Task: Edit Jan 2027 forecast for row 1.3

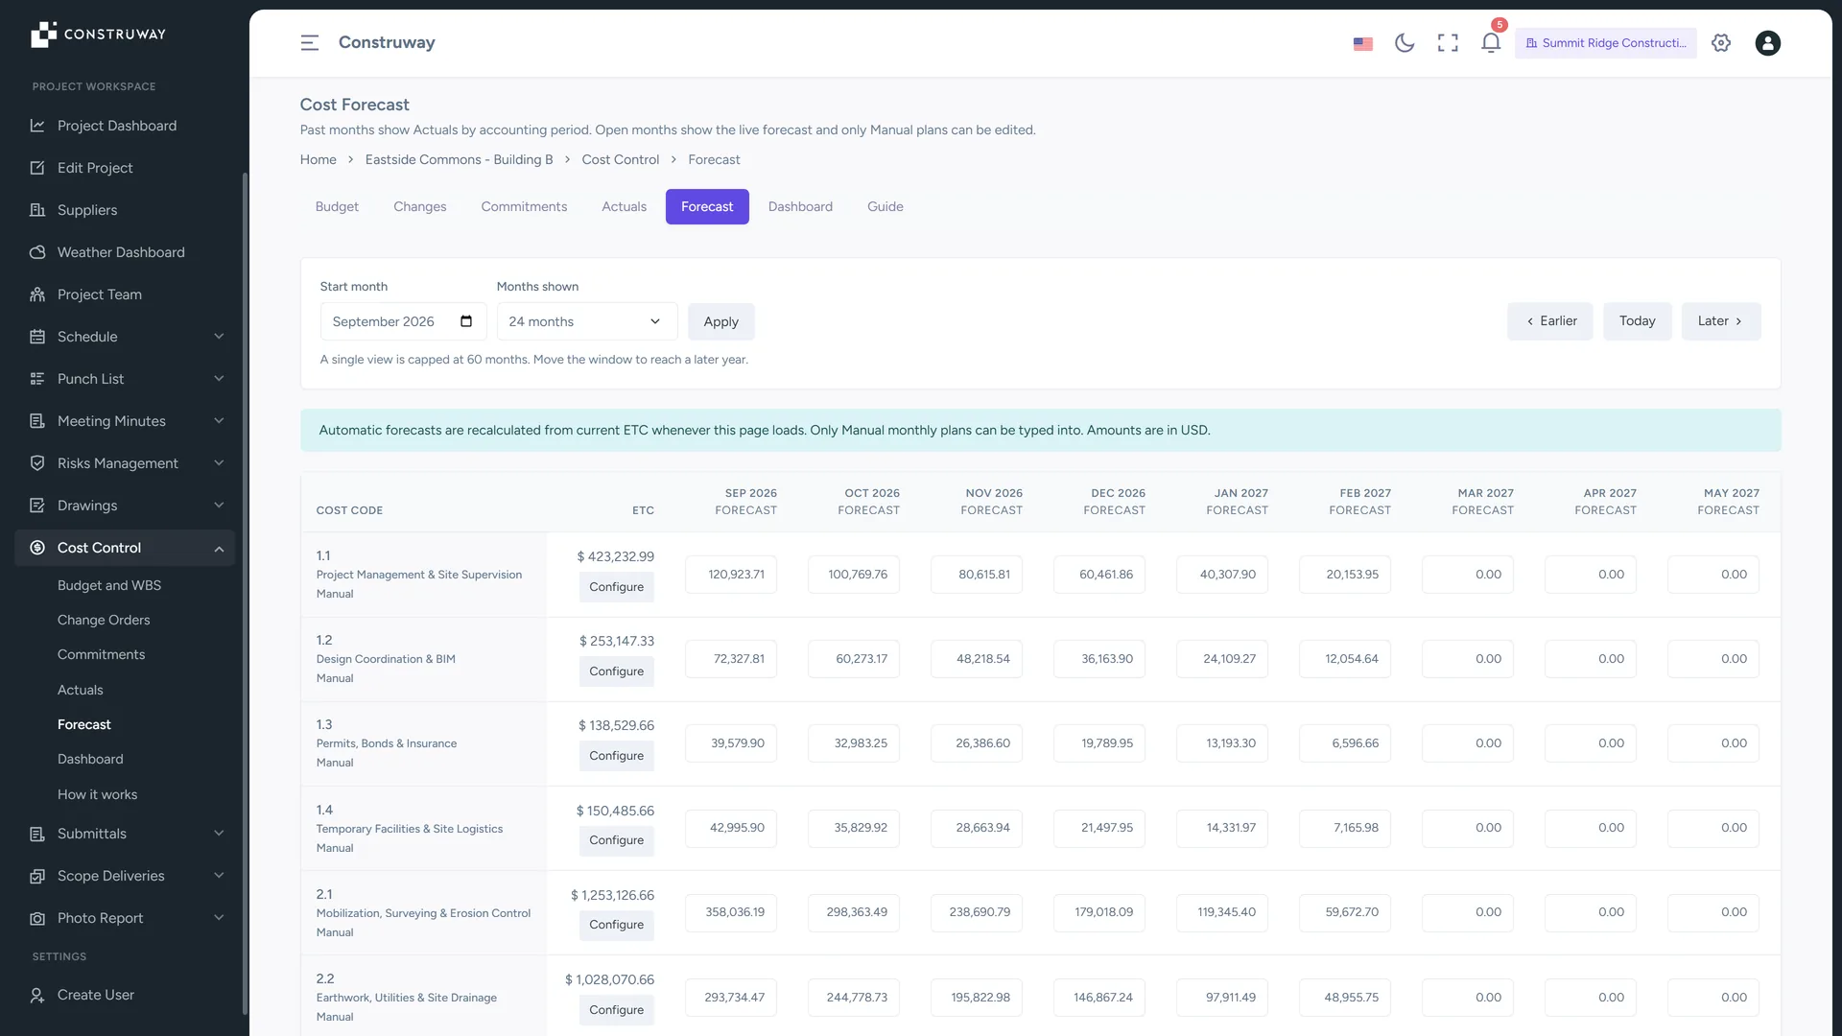Action: click(x=1221, y=743)
